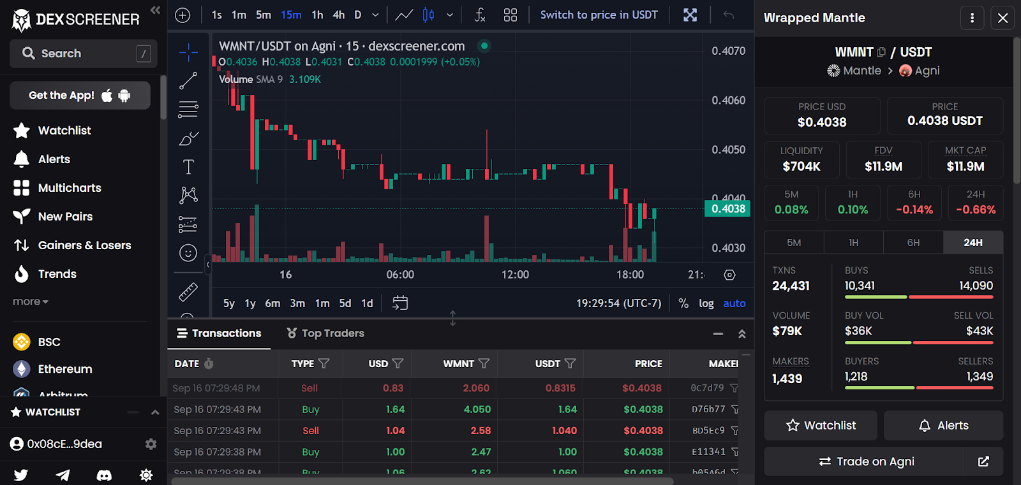Click Switch to price in USDT
The image size is (1021, 485).
coord(599,15)
